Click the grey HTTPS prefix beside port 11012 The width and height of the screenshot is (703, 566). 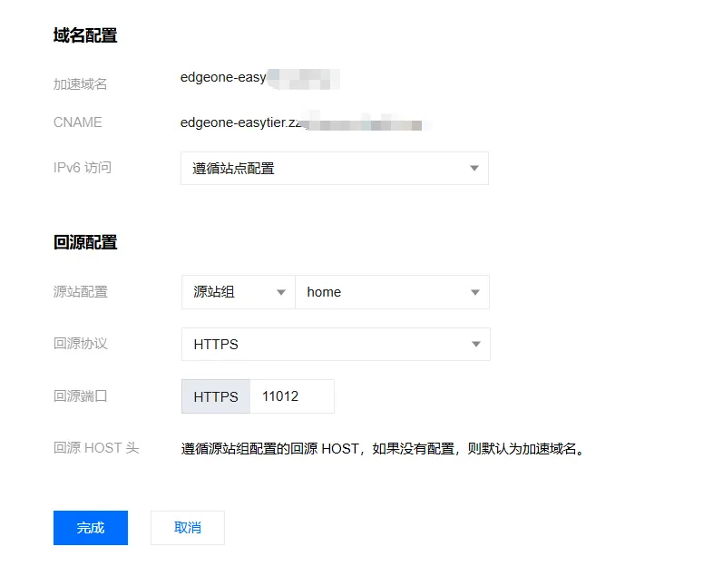(216, 396)
